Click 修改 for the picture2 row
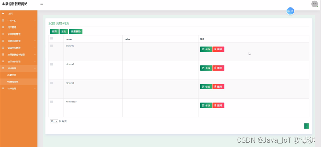 [x=206, y=68]
